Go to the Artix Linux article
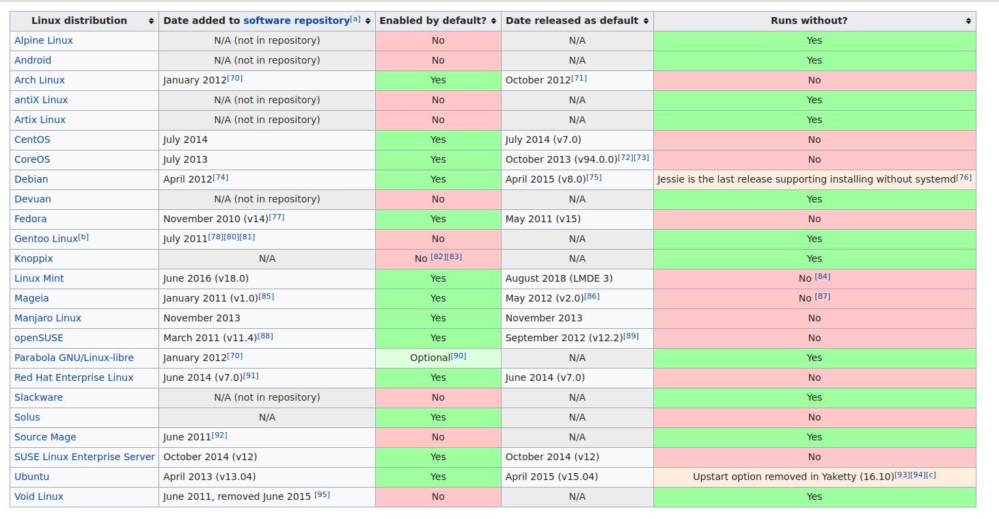This screenshot has height=519, width=999. [x=40, y=120]
